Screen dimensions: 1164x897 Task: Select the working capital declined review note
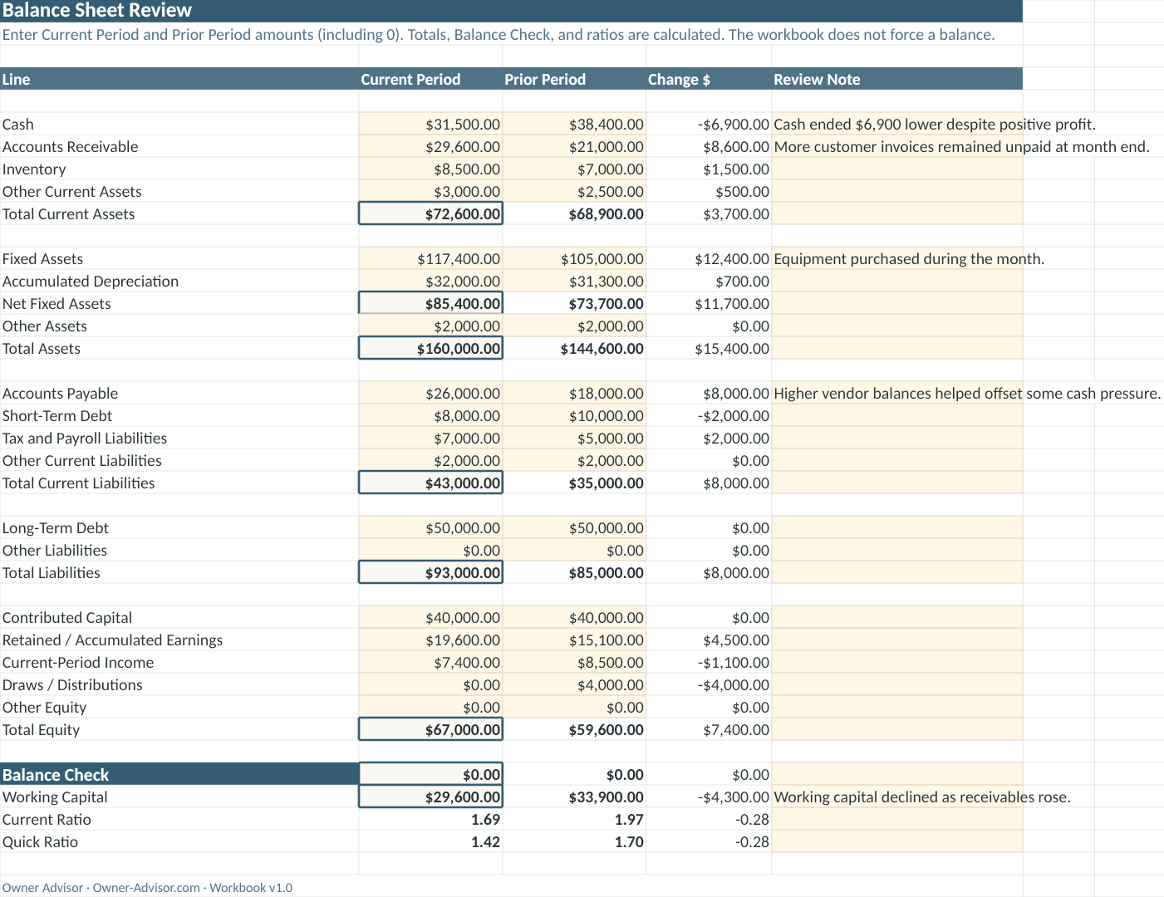coord(922,797)
